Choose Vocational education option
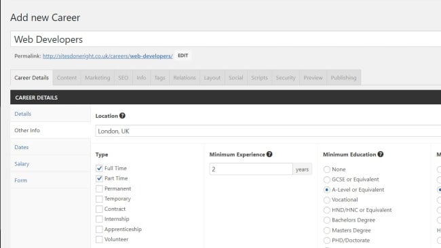This screenshot has width=441, height=248. coord(327,200)
